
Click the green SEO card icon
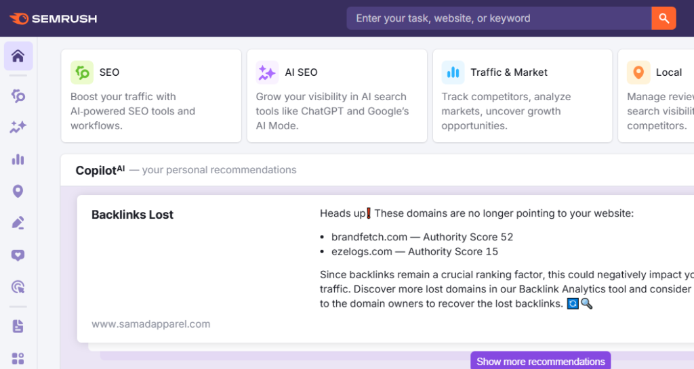pos(82,72)
